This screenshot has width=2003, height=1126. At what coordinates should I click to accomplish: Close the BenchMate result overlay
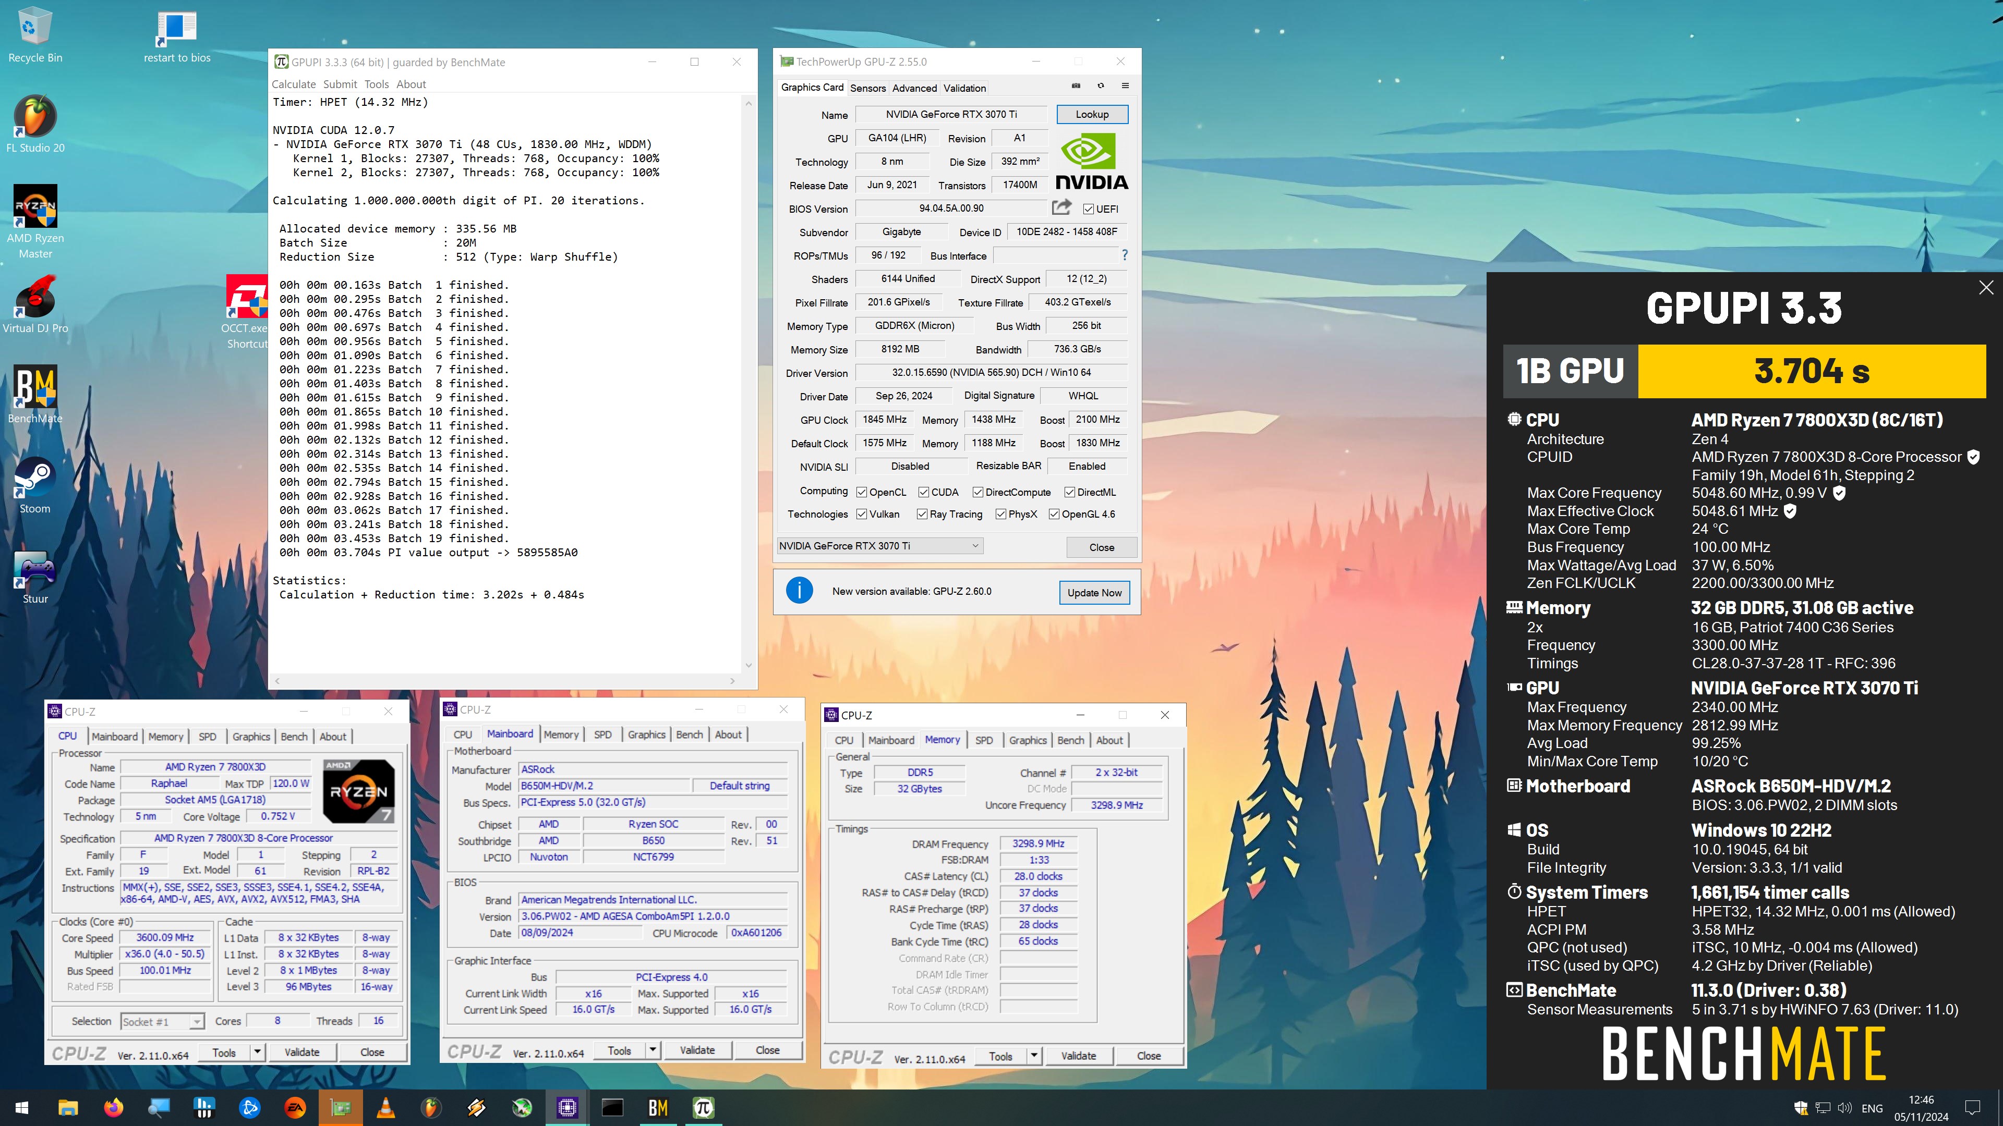pos(1986,288)
